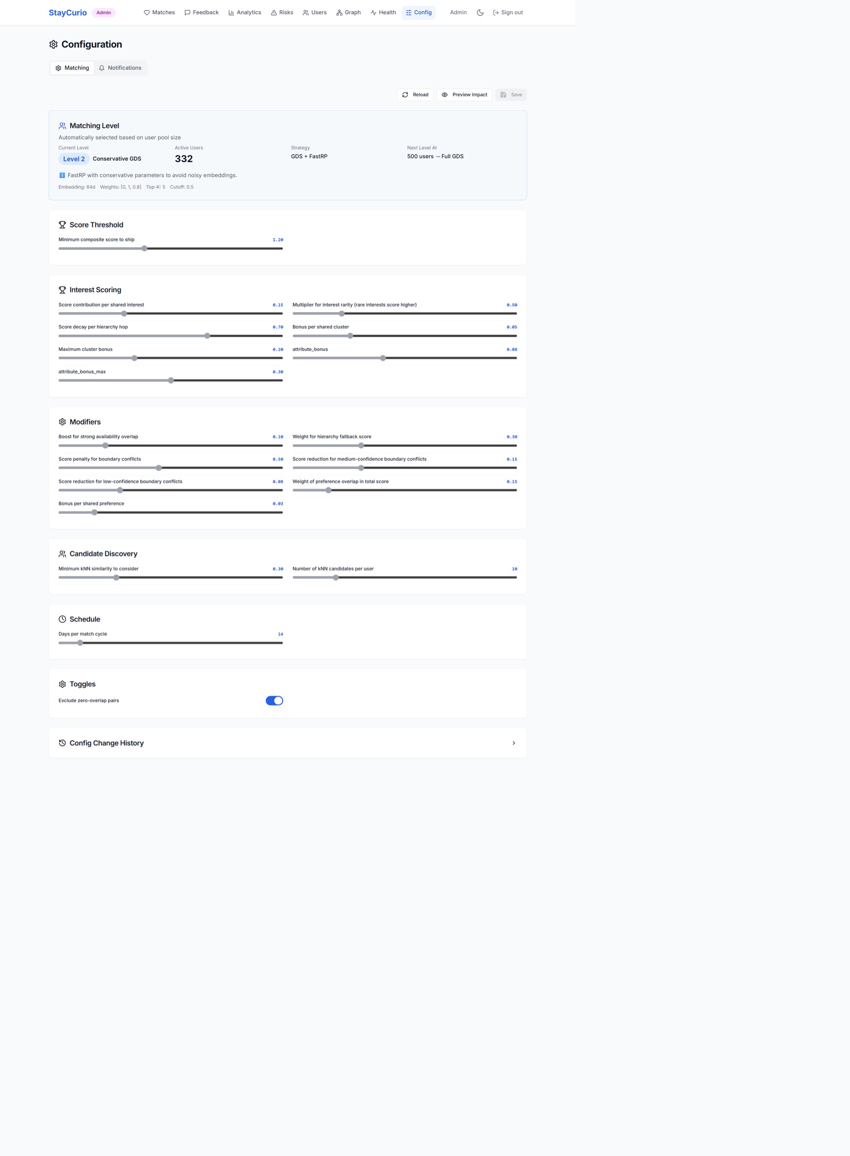This screenshot has width=850, height=1156.
Task: Open the Feedback page
Action: tap(201, 12)
